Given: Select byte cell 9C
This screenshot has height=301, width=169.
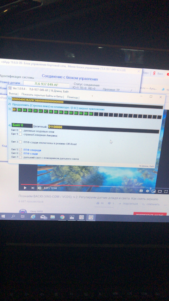Looking at the screenshot, I should click(45, 111).
